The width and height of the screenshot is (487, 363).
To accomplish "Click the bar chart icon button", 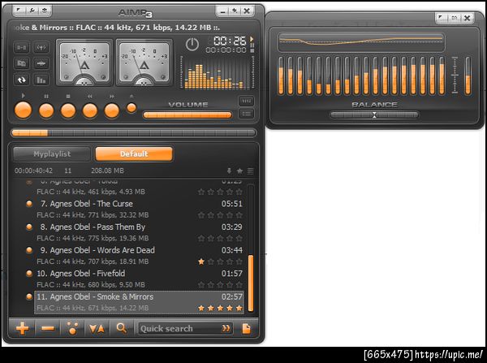I will [x=41, y=80].
